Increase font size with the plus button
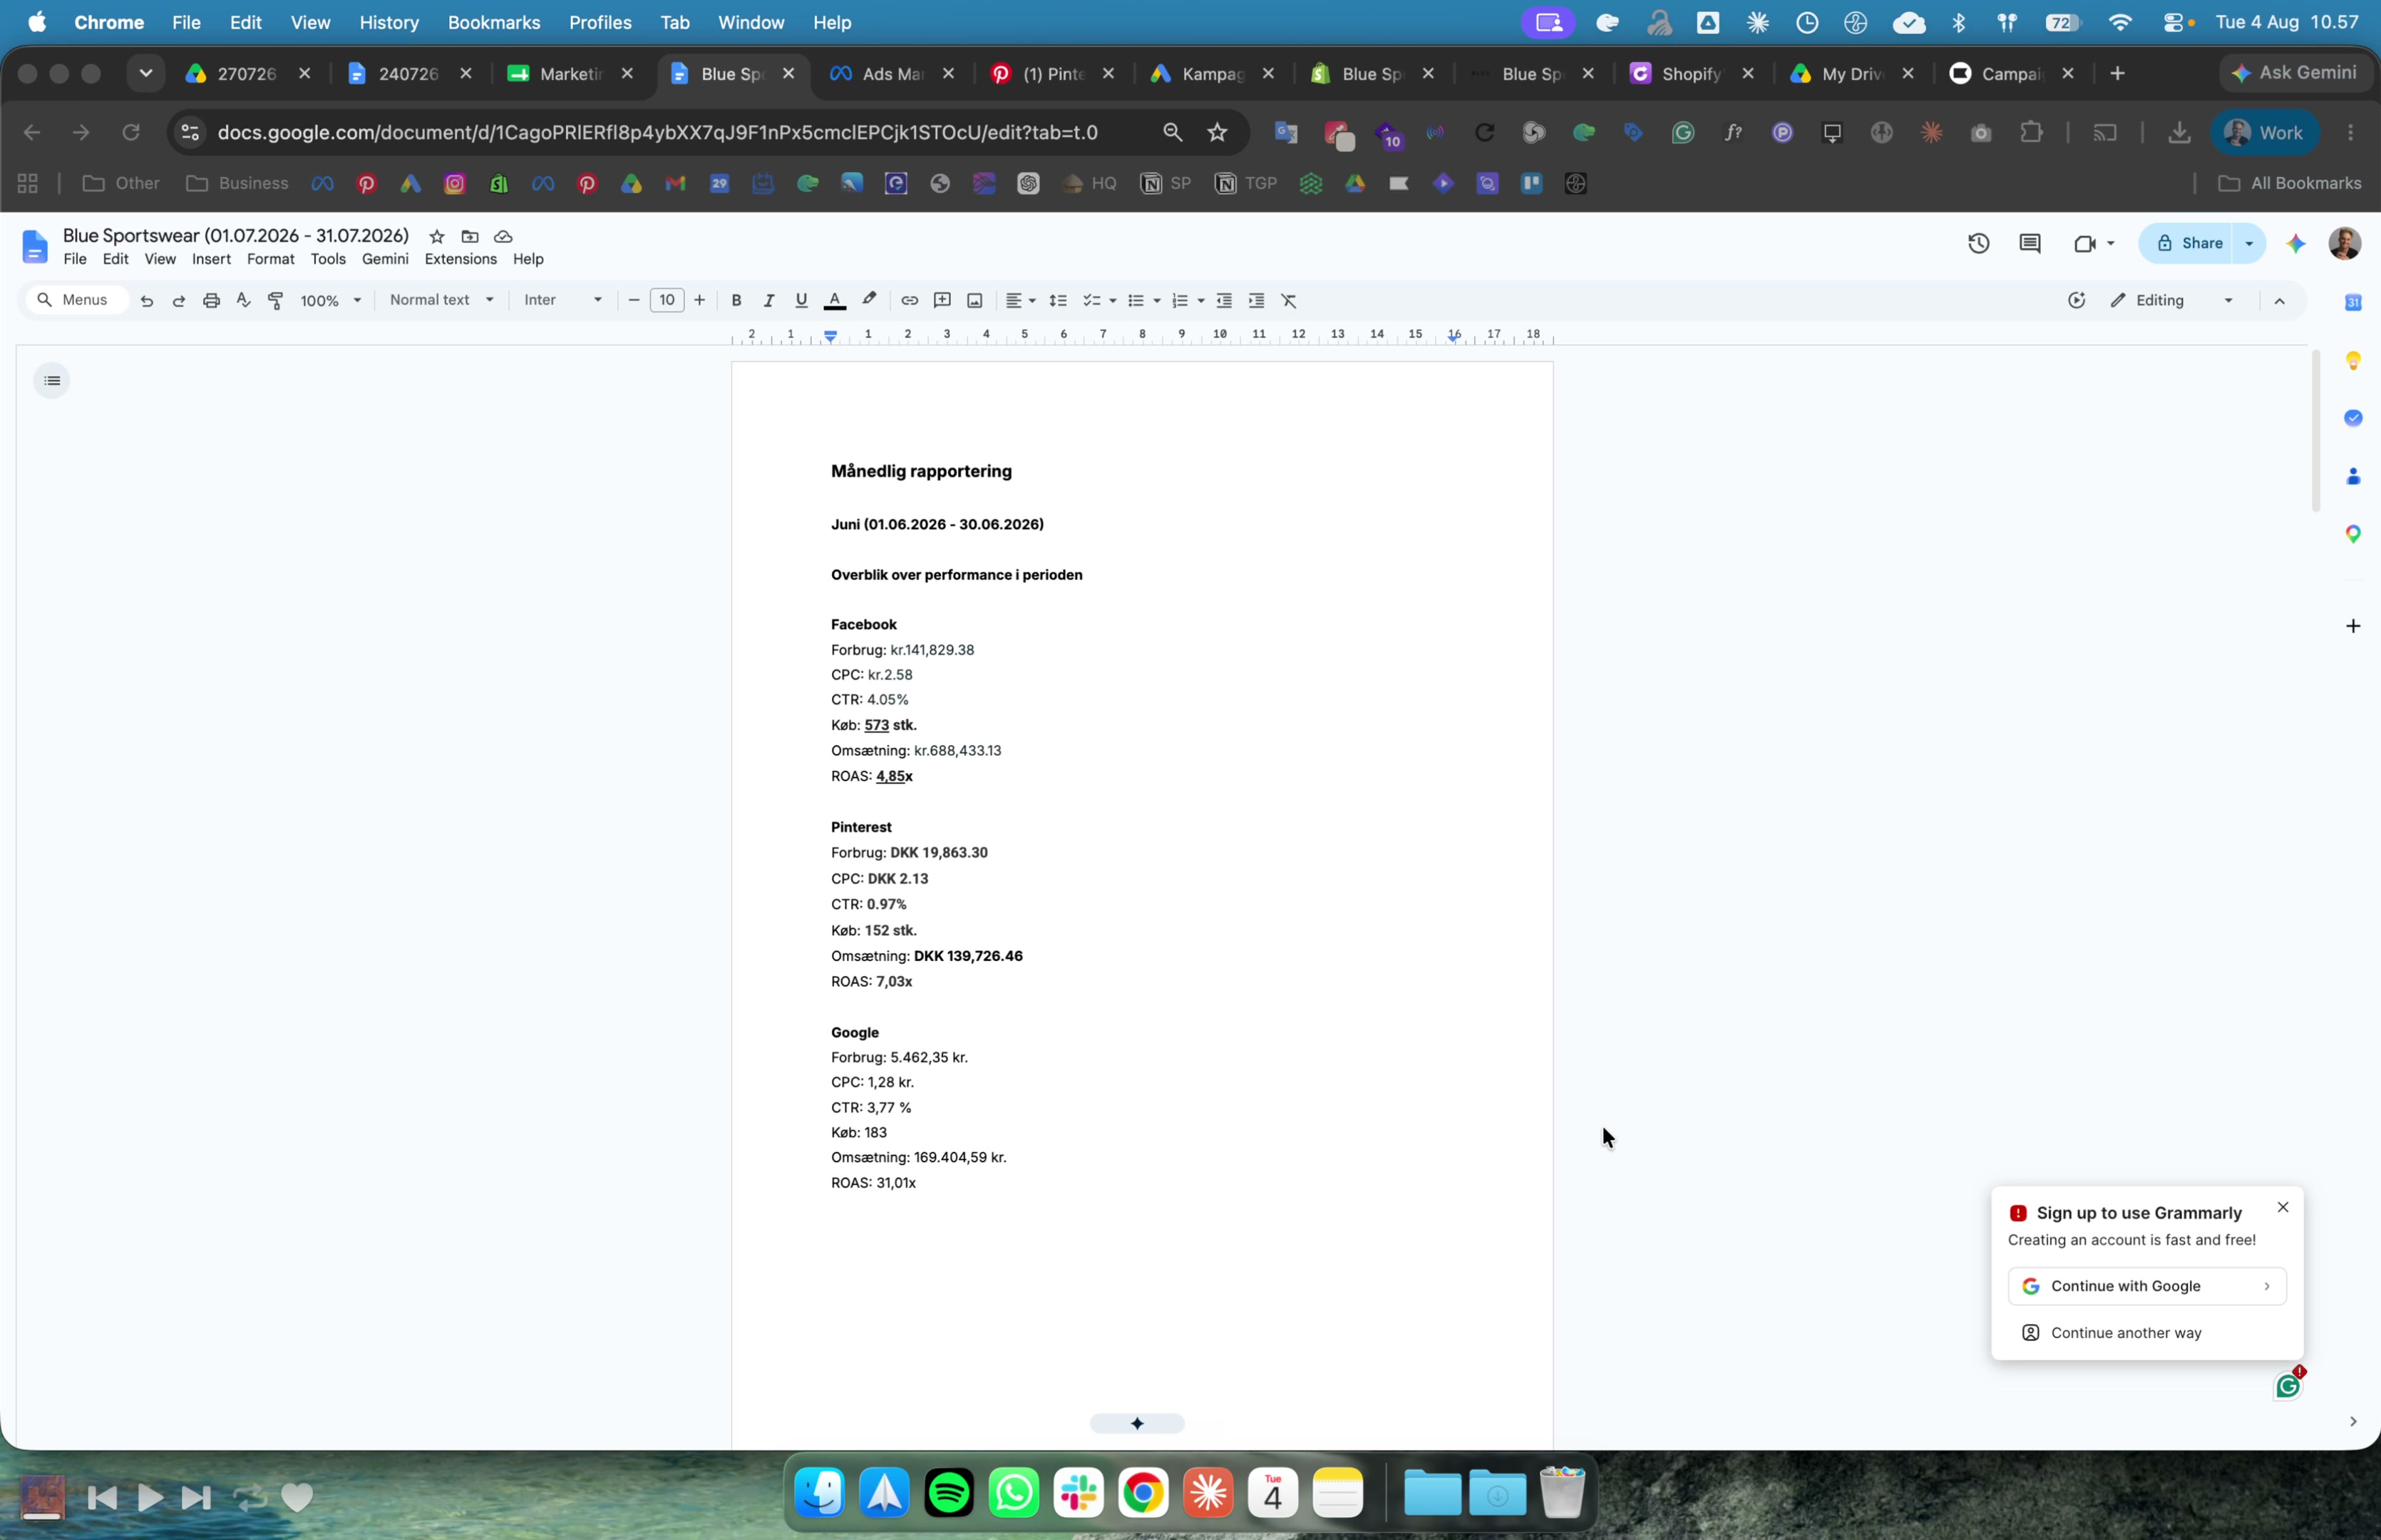The image size is (2381, 1540). [x=700, y=300]
